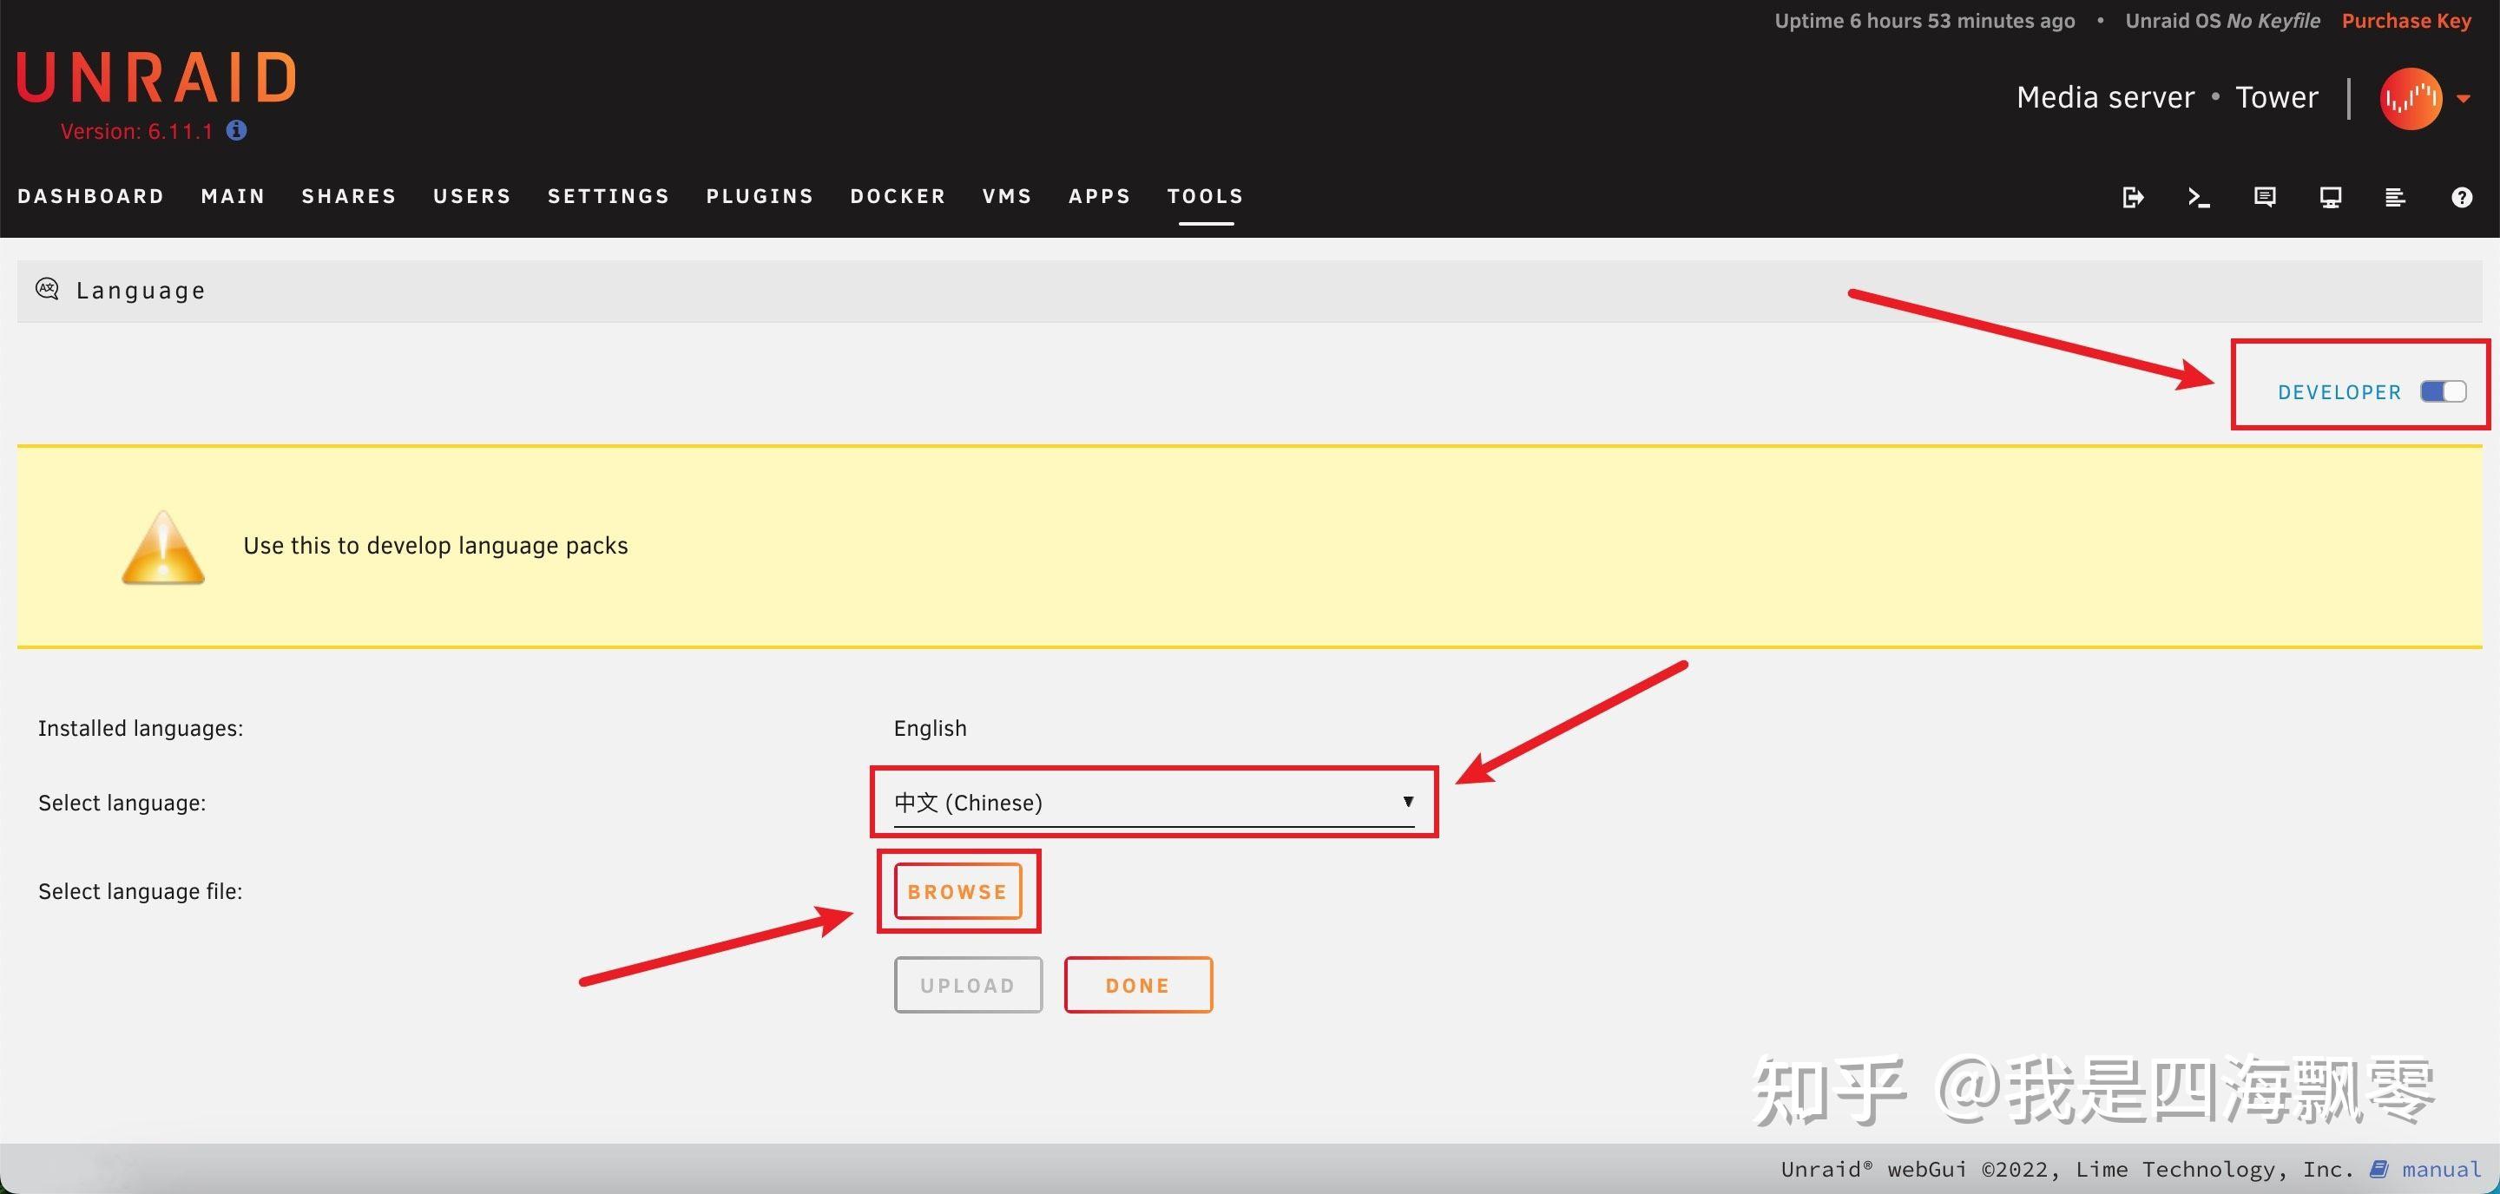Click the help question mark icon
The height and width of the screenshot is (1194, 2500).
coord(2461,197)
